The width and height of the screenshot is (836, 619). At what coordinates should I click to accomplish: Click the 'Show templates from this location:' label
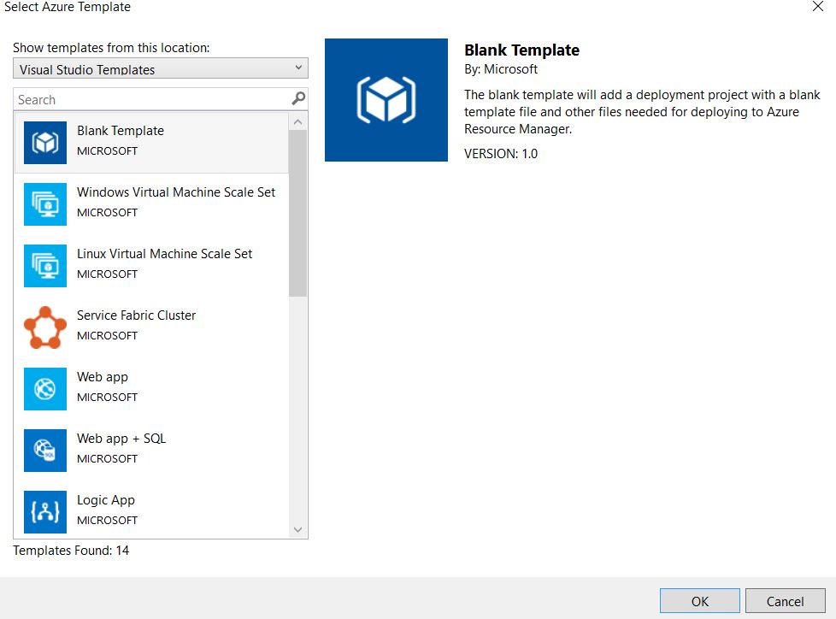pyautogui.click(x=111, y=48)
